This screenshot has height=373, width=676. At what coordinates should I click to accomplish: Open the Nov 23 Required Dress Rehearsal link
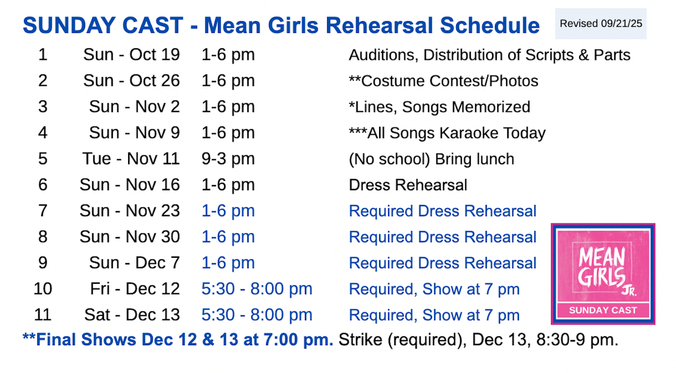[442, 211]
